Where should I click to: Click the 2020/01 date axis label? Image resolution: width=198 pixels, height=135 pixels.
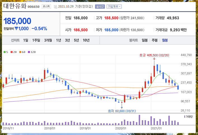(x=121, y=128)
